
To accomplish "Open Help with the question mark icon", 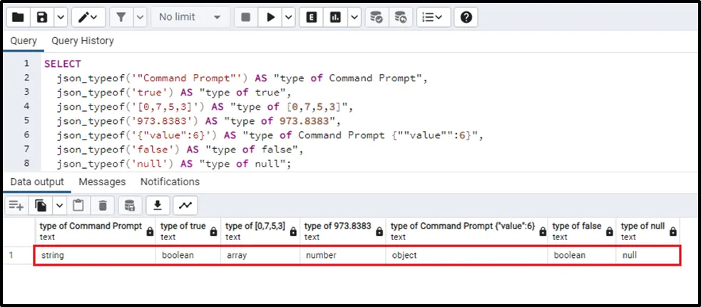I will tap(466, 17).
